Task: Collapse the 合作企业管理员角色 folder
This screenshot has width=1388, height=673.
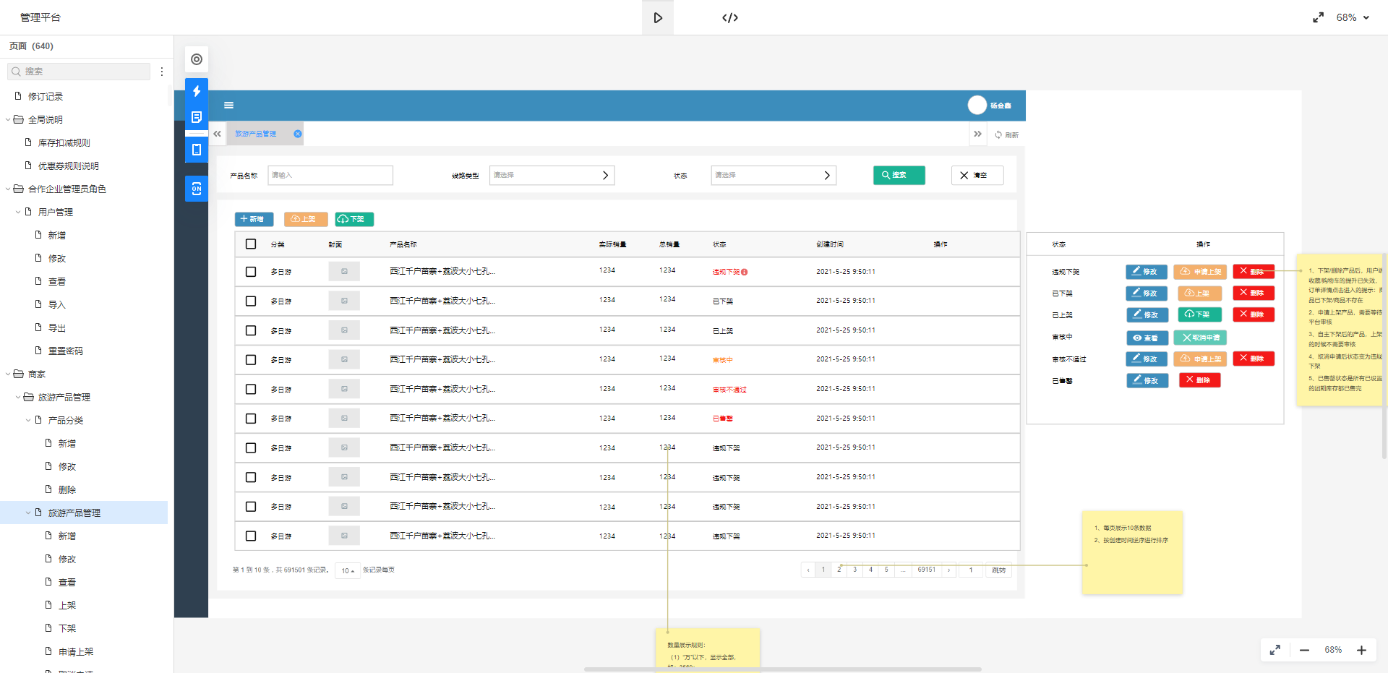Action: [x=8, y=189]
